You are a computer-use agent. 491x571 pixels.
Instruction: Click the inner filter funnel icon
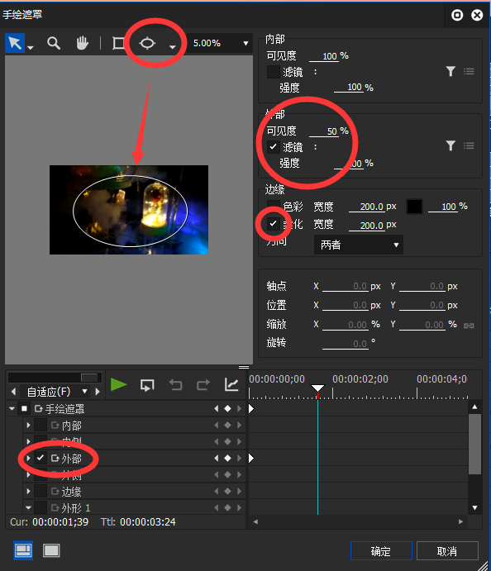coord(450,71)
